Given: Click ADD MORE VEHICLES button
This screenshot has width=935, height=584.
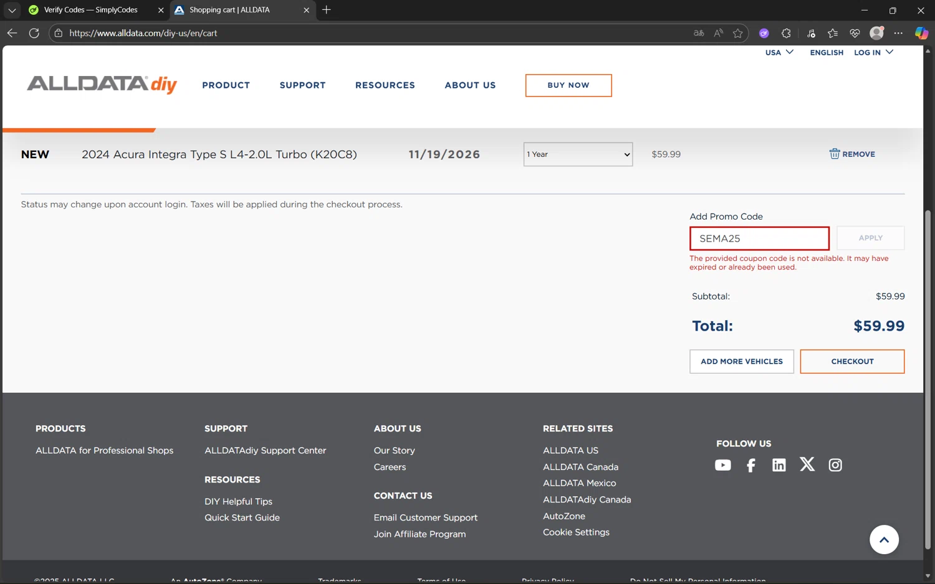Looking at the screenshot, I should pos(741,361).
